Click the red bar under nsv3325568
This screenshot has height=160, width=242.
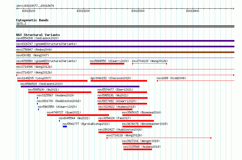coord(138,149)
